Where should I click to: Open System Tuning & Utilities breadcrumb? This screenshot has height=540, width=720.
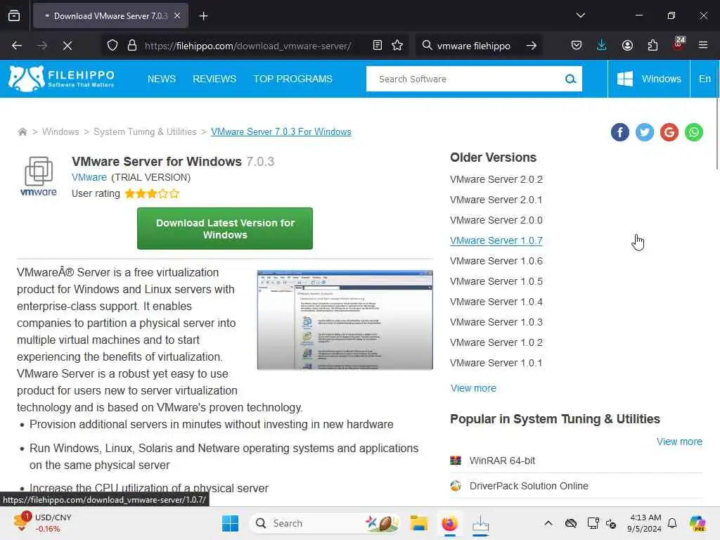(145, 131)
